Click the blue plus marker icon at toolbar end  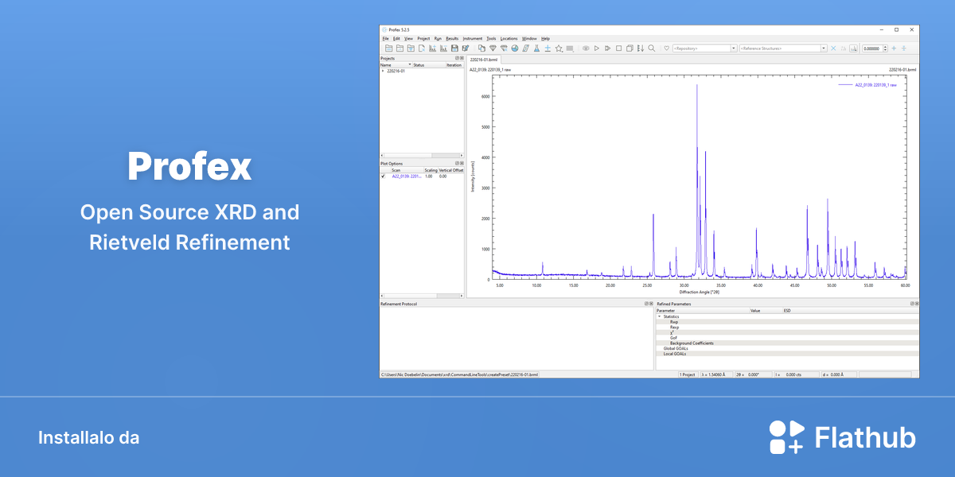[x=894, y=48]
